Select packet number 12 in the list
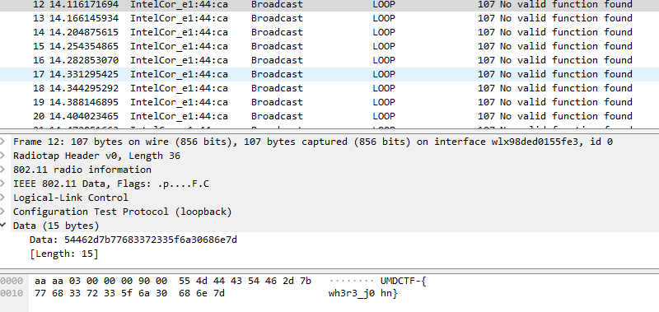This screenshot has height=312, width=659. (329, 5)
